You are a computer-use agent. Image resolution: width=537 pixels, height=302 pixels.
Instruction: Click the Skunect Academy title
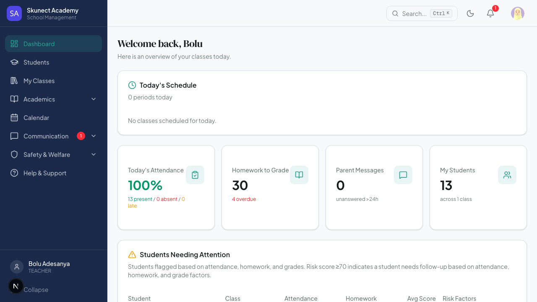(x=52, y=10)
